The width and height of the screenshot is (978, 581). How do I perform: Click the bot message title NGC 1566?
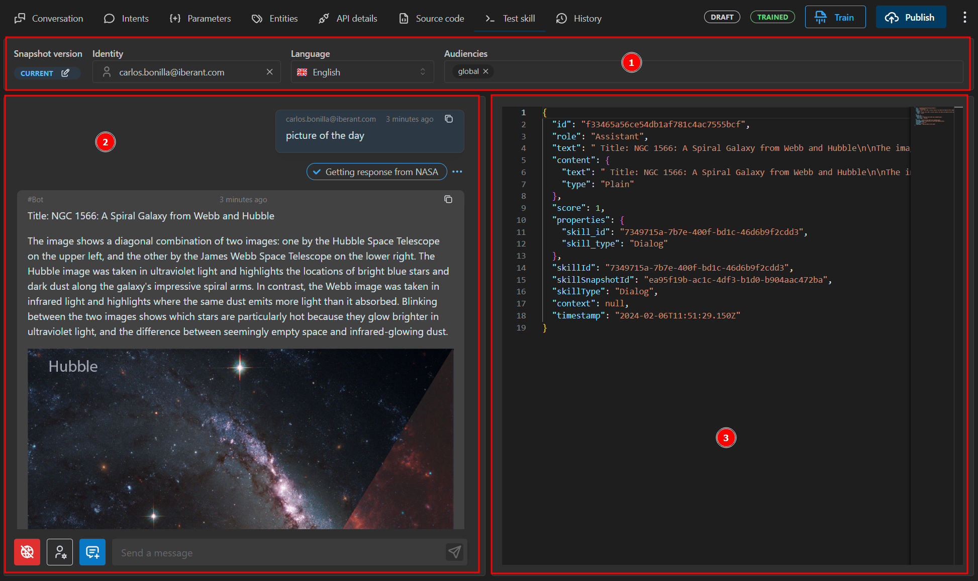pyautogui.click(x=151, y=216)
